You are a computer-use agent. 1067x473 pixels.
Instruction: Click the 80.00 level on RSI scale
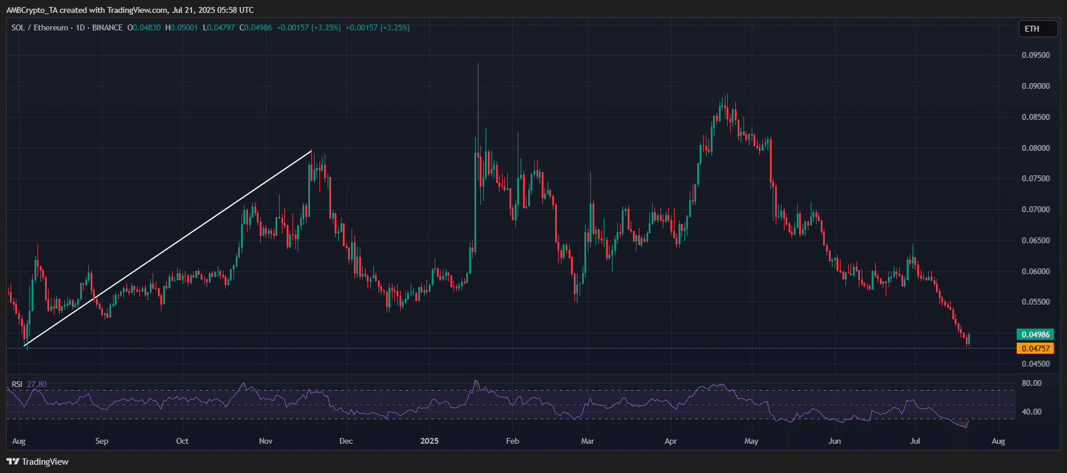1031,384
